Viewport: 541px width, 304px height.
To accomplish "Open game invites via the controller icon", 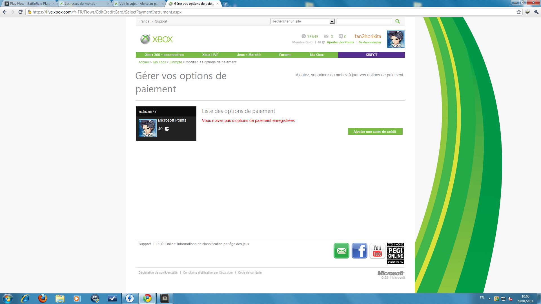I will [341, 36].
